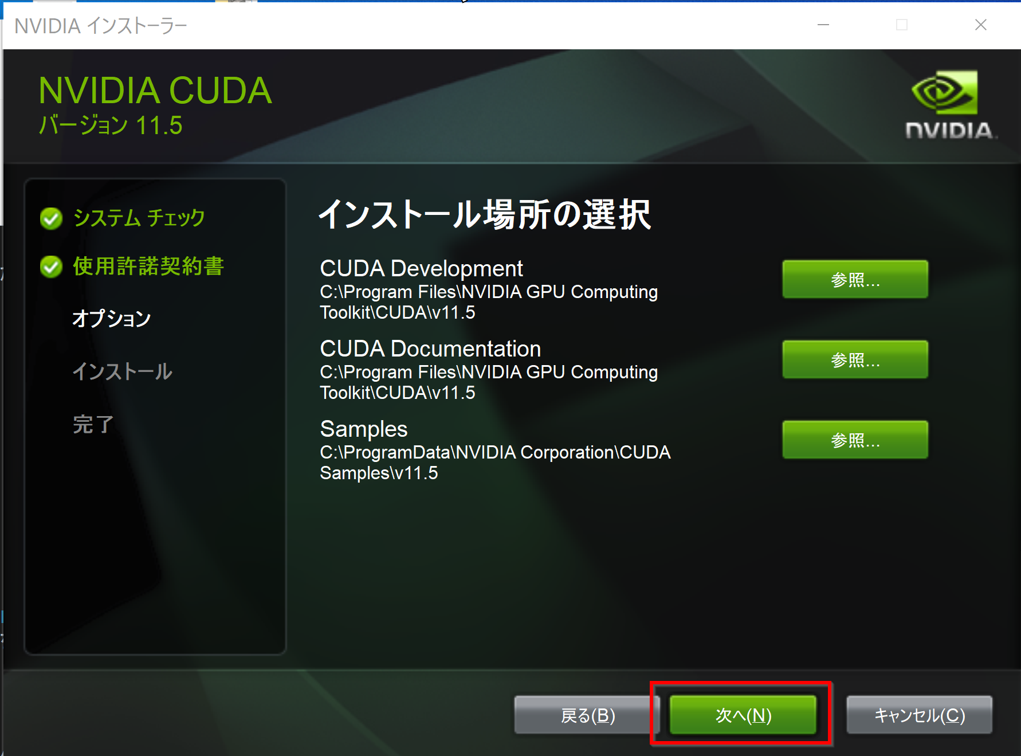This screenshot has width=1021, height=756.
Task: Click the NVIDIA インストーラー title bar text
Action: tap(101, 26)
